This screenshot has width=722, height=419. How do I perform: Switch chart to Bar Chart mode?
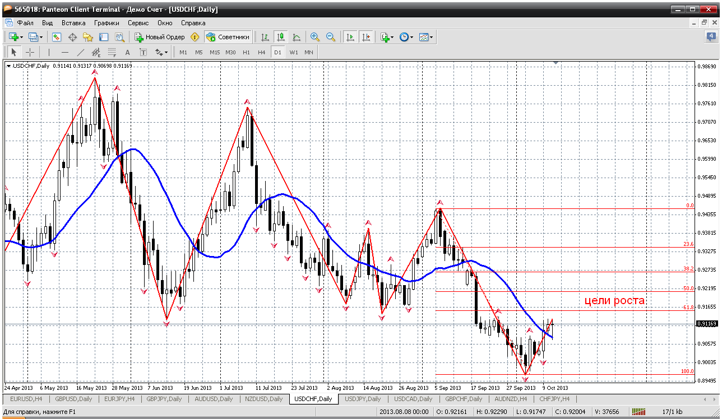(x=265, y=37)
